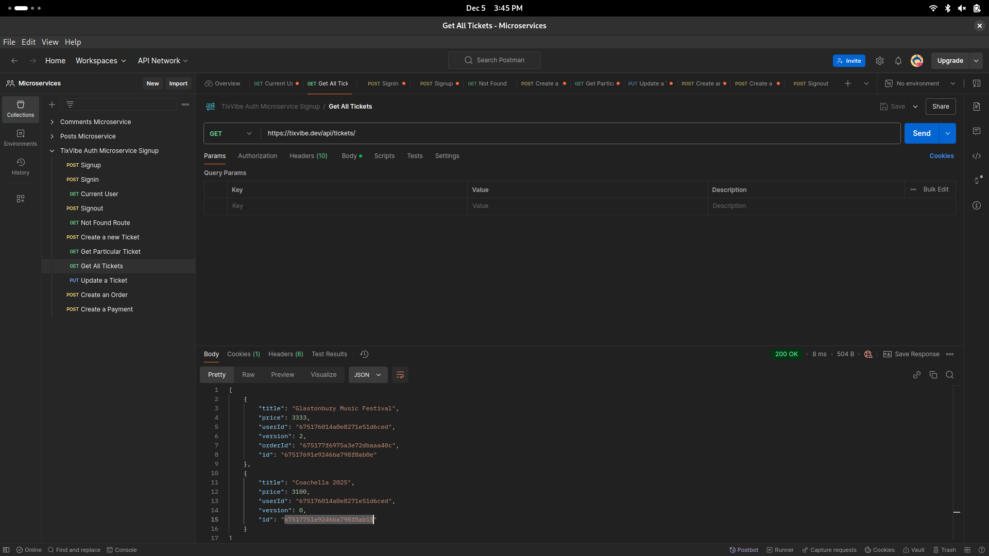Expand the Comments Microservice collection
Viewport: 989px width, 556px height.
52,122
